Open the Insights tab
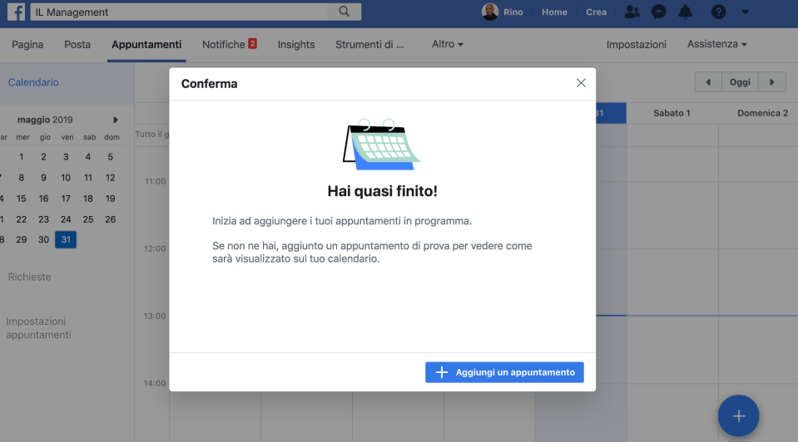The height and width of the screenshot is (442, 798). click(x=296, y=44)
